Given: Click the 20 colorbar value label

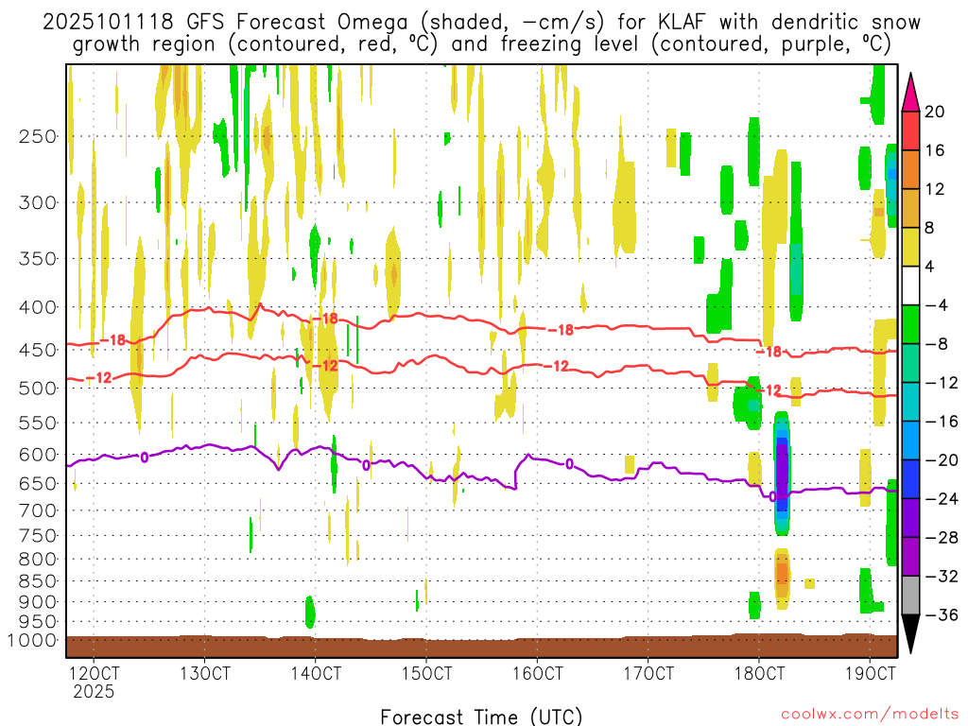Looking at the screenshot, I should coord(935,112).
